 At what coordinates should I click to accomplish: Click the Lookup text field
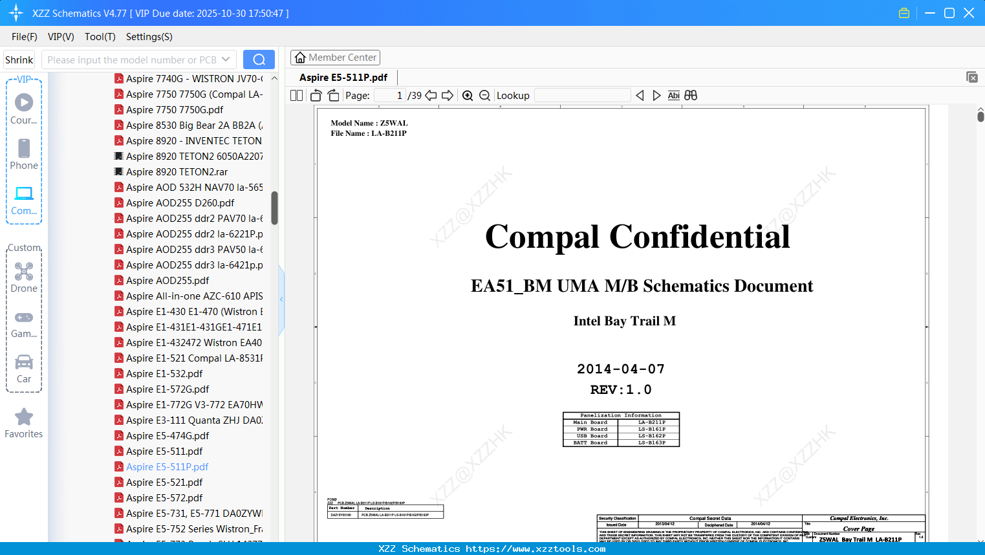point(583,96)
